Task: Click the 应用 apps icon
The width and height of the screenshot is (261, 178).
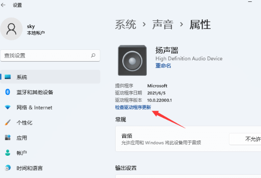Action: (x=8, y=138)
